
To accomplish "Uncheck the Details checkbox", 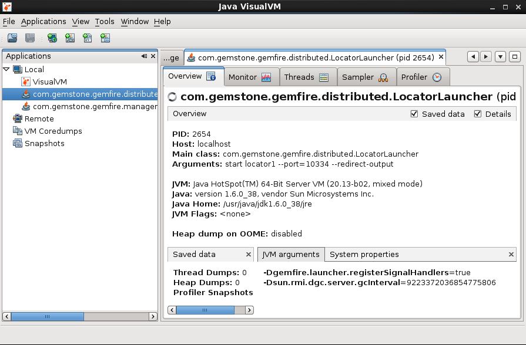I will point(478,114).
